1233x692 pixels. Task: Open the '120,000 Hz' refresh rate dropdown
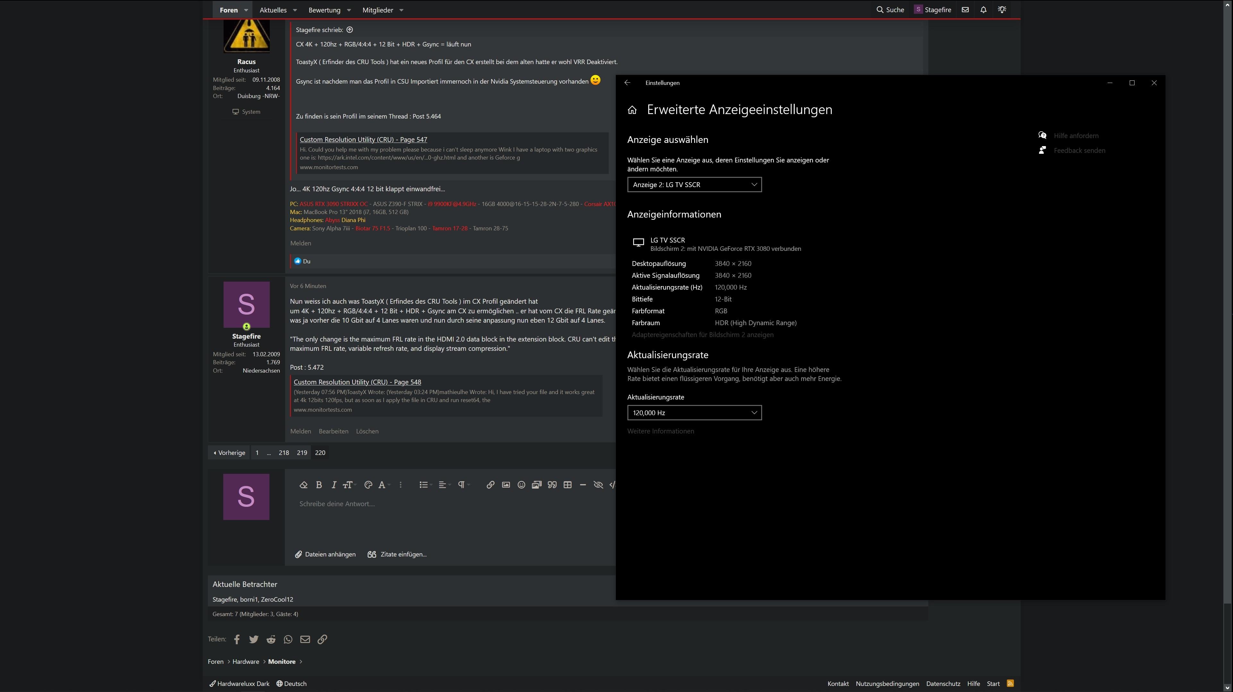(694, 413)
